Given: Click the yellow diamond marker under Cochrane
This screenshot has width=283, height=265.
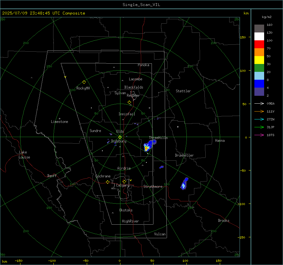Looking at the screenshot, I should point(108,182).
